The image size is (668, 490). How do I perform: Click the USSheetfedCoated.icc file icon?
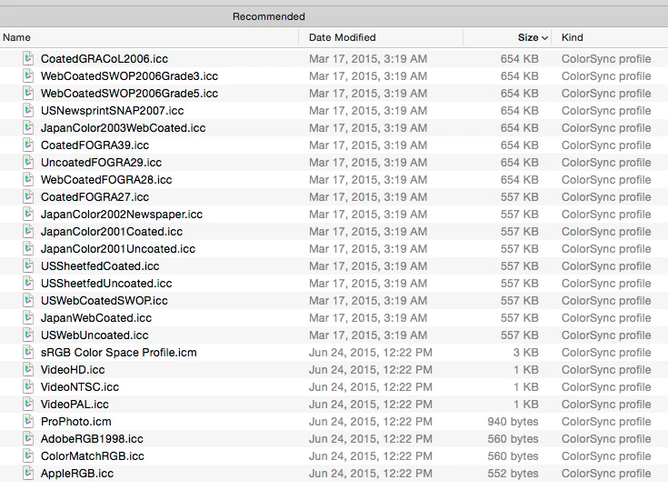(28, 265)
